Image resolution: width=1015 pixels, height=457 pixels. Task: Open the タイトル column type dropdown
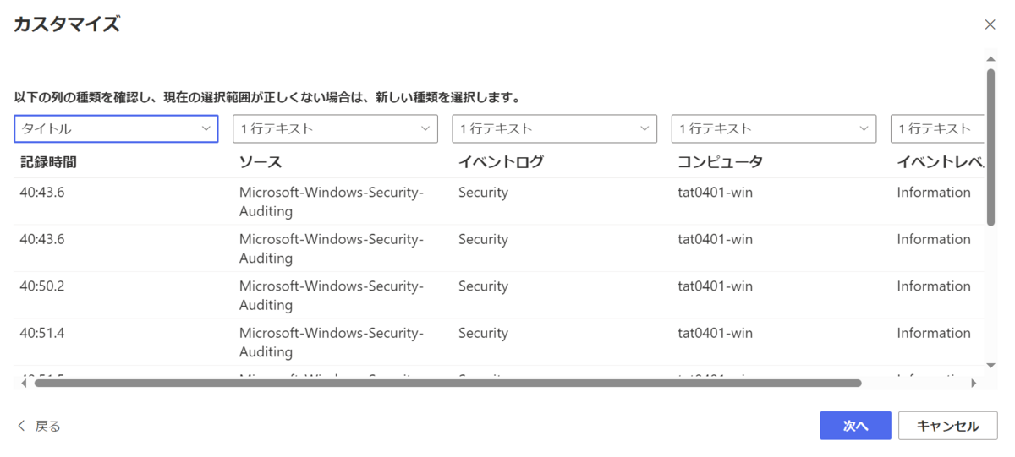(117, 128)
